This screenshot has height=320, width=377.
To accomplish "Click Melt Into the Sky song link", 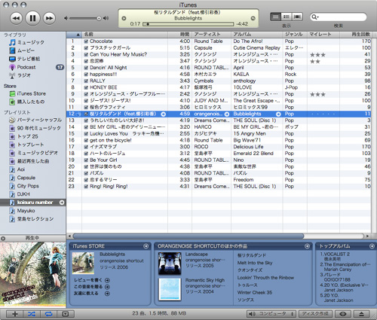I will (255, 263).
